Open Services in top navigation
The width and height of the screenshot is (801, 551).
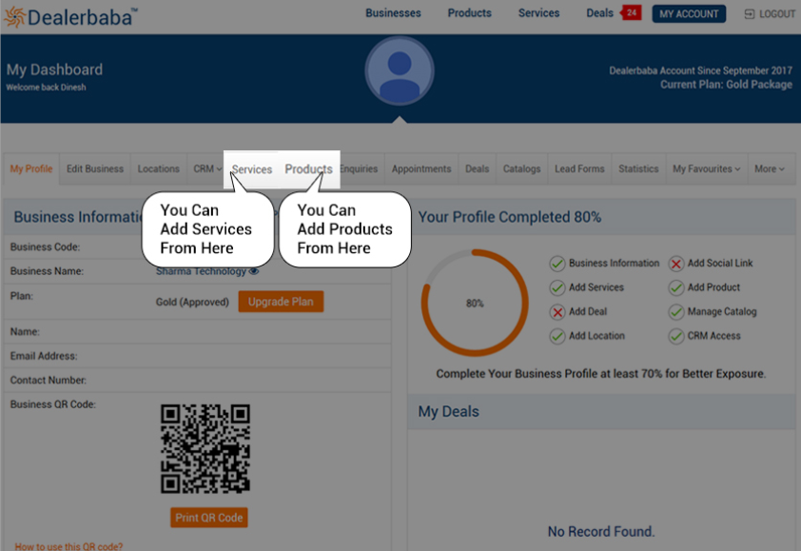pos(539,12)
